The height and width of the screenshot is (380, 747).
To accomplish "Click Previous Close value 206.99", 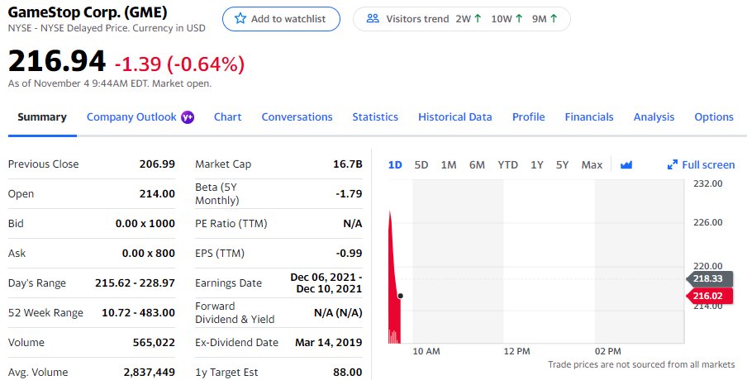I will (157, 164).
